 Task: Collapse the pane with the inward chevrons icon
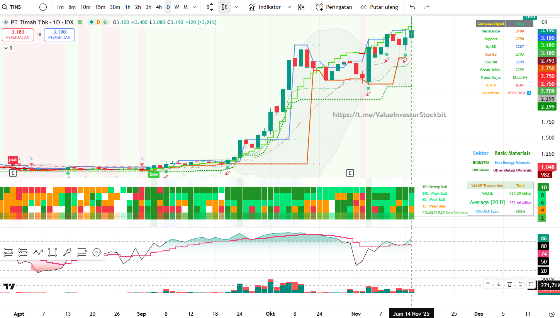[521, 284]
